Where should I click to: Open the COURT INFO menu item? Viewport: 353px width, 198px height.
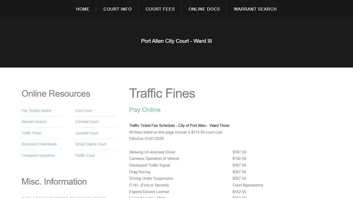coord(117,9)
